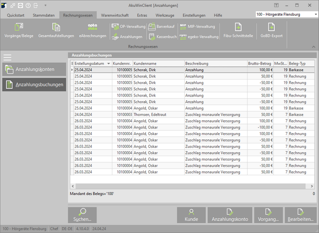Select Anzahlungskonten in the sidebar
This screenshot has height=233, width=319.
pyautogui.click(x=34, y=69)
